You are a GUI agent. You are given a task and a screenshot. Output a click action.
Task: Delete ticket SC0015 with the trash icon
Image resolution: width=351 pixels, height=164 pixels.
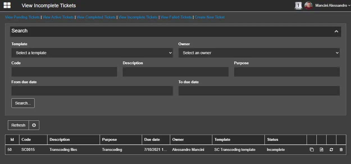341,150
